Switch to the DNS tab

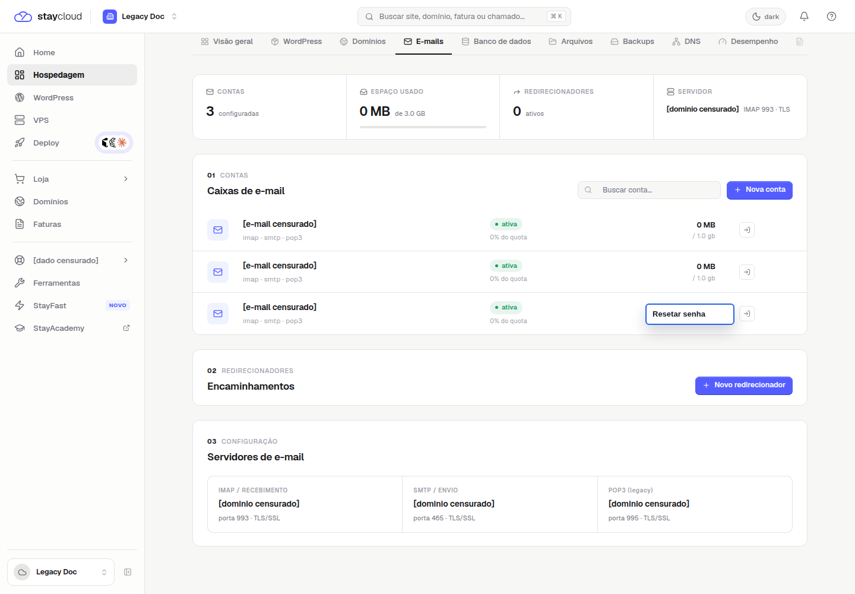tap(686, 42)
